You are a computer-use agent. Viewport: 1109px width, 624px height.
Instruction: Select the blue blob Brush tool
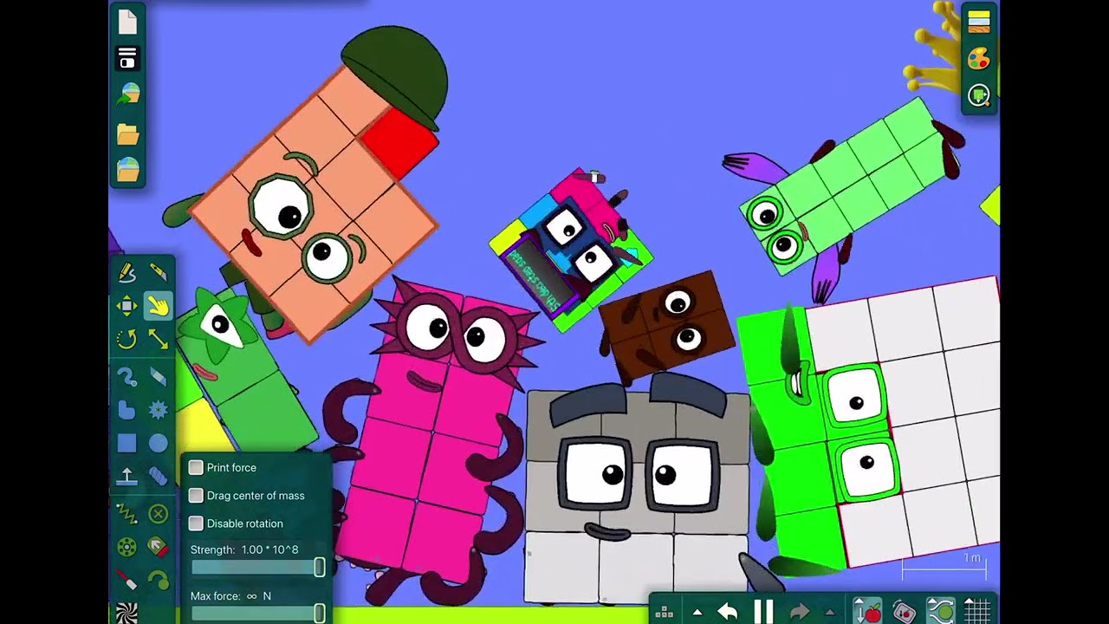click(127, 410)
